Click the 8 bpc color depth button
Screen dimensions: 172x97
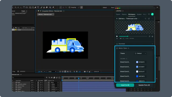(14, 71)
